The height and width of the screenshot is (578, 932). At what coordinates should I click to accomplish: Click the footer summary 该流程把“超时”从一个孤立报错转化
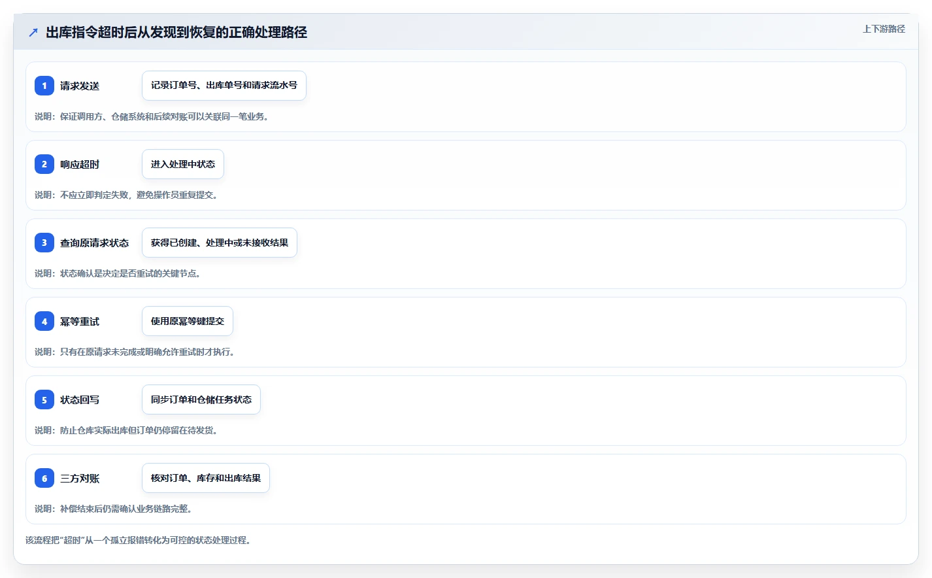pos(139,540)
